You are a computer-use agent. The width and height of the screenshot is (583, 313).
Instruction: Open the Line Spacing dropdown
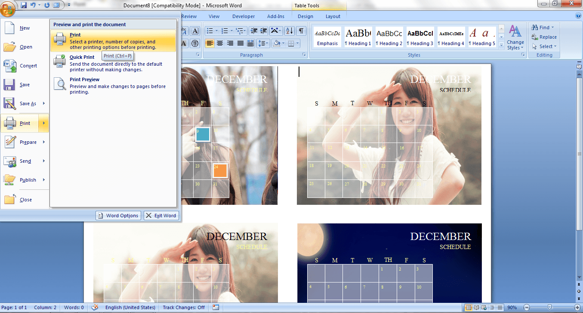267,43
